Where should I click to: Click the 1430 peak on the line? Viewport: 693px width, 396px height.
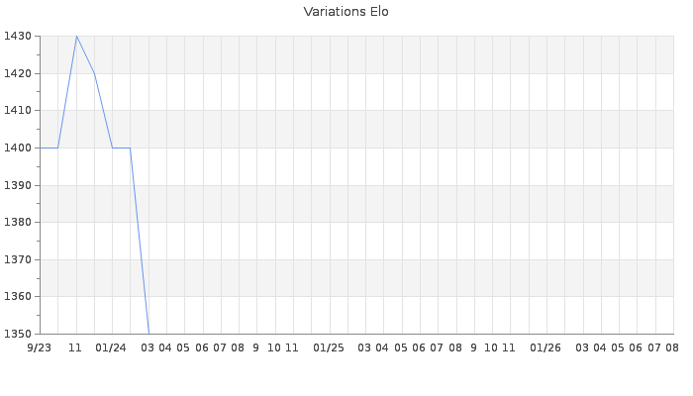click(76, 37)
